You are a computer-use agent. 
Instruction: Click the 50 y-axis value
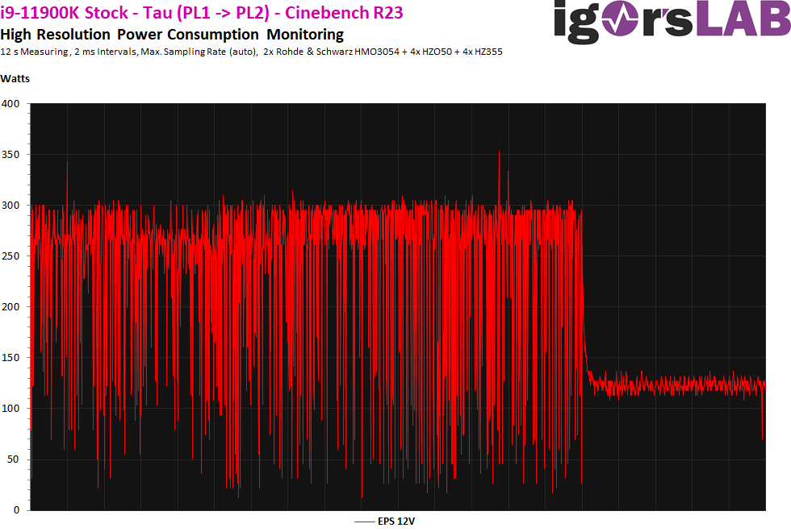coord(14,459)
